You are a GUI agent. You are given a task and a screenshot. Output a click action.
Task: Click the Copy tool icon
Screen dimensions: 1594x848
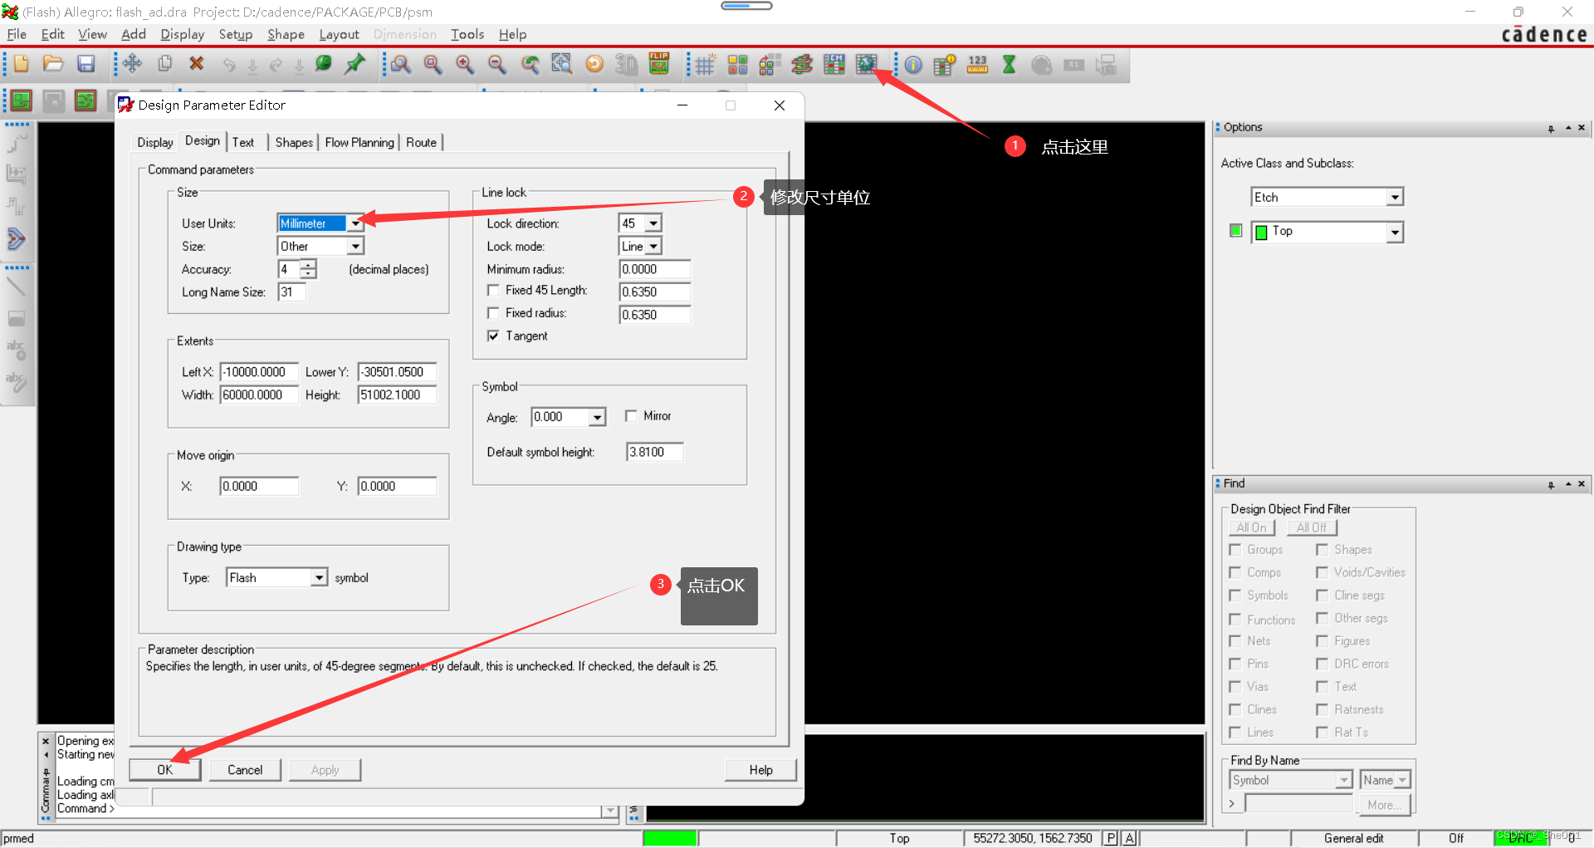[165, 64]
